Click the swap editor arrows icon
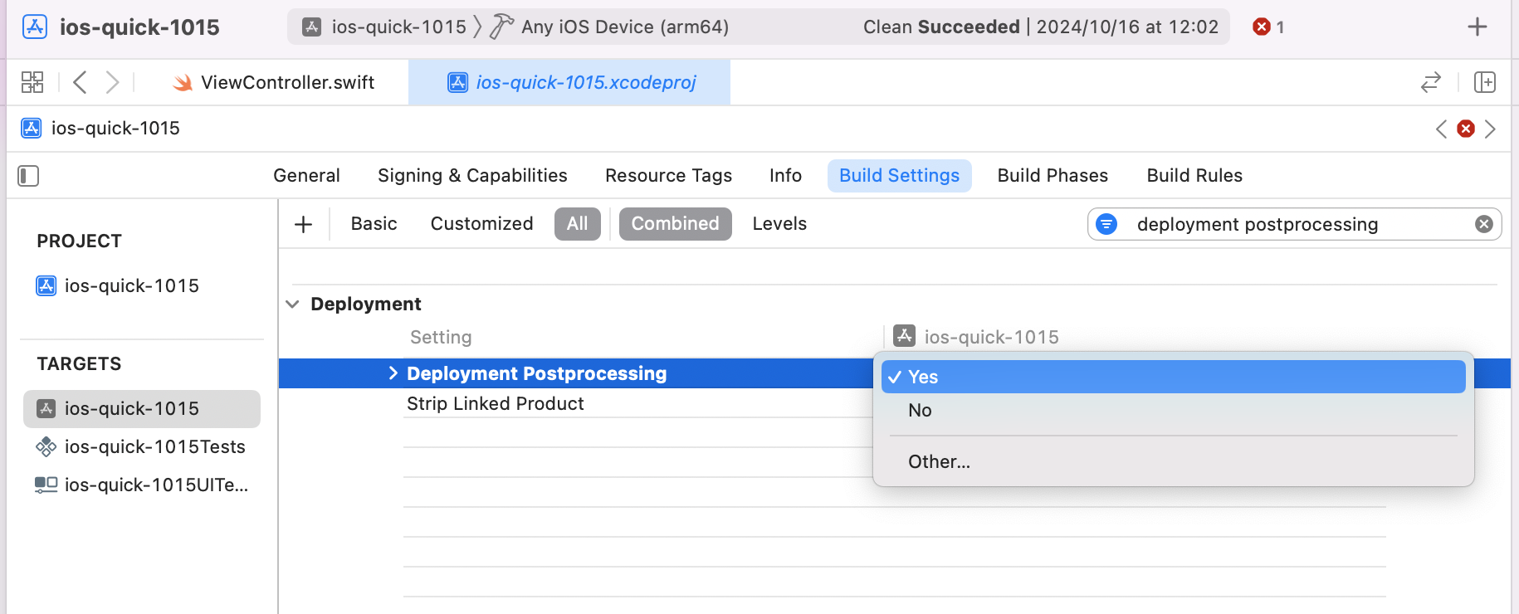This screenshot has width=1519, height=614. (x=1430, y=82)
